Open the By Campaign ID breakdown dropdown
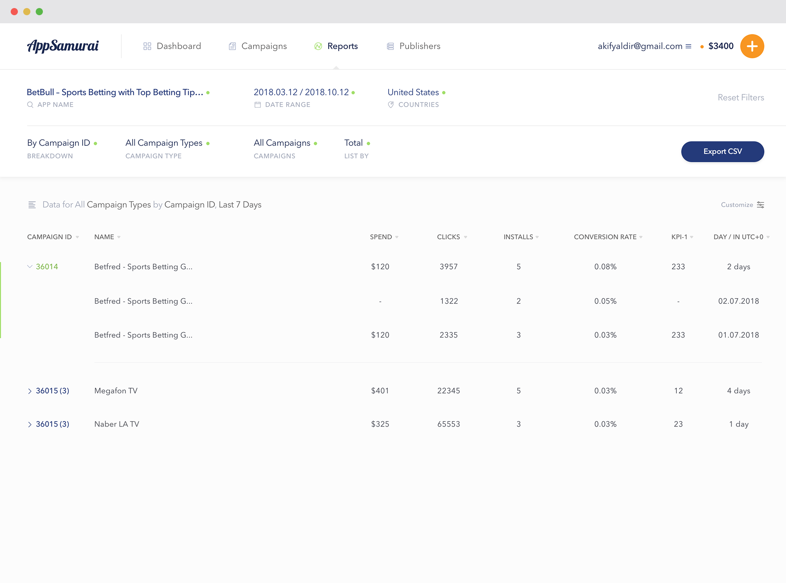The width and height of the screenshot is (786, 583). pyautogui.click(x=59, y=143)
